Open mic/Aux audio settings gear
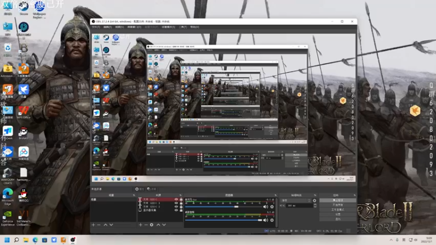 click(x=272, y=207)
